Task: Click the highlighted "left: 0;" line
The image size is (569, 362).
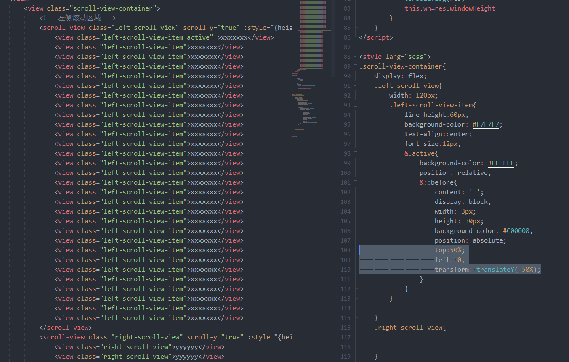Action: coord(450,260)
